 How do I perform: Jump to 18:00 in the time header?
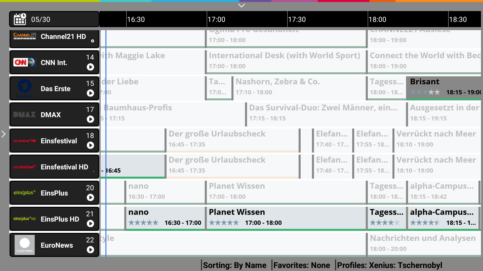point(377,19)
